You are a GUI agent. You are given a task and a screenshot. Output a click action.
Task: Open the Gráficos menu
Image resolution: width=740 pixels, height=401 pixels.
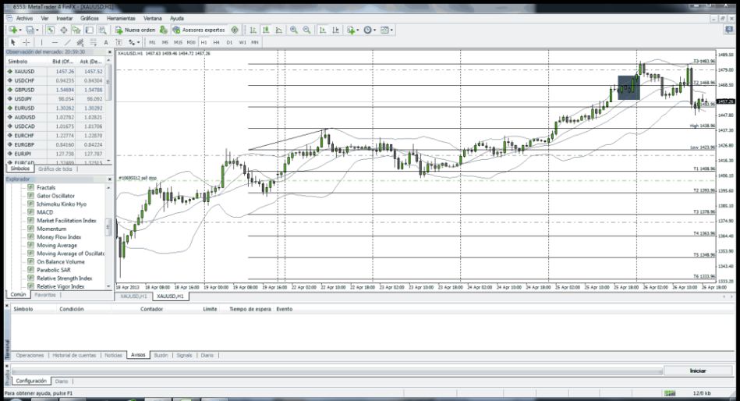tap(90, 17)
